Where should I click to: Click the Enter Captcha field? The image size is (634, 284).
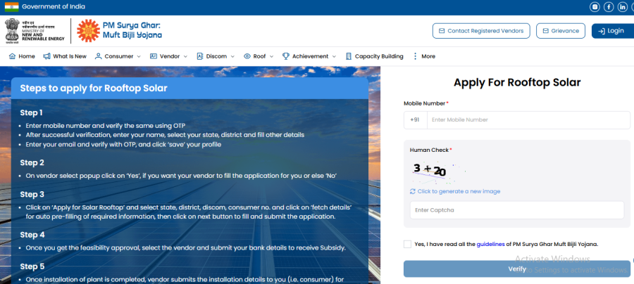517,210
